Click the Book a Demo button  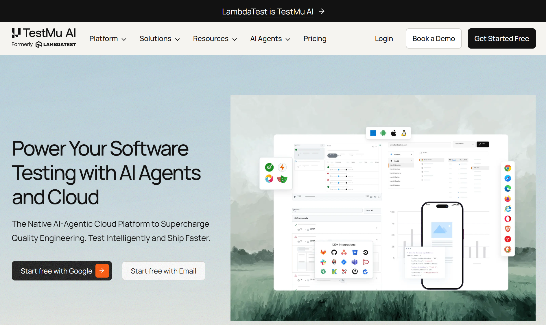pos(434,38)
